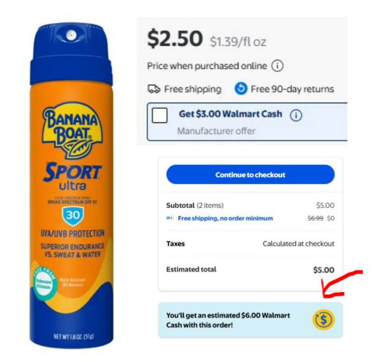
Task: Click the Subtotal (2 items) row
Action: coord(250,206)
